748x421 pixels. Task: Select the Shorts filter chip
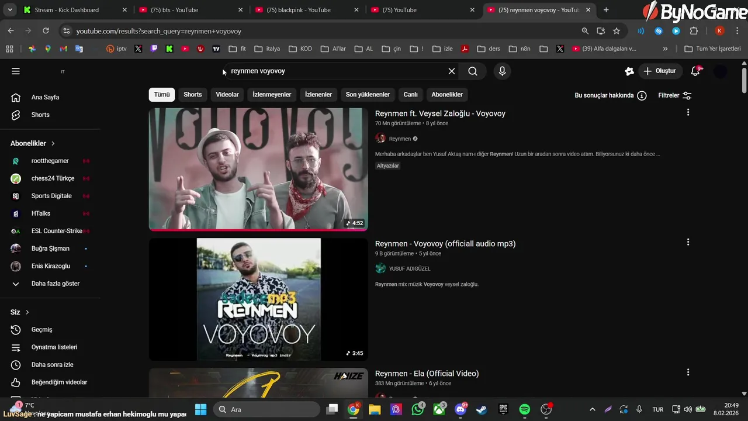193,95
